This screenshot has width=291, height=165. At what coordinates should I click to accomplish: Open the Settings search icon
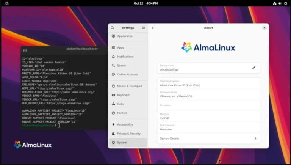112,28
